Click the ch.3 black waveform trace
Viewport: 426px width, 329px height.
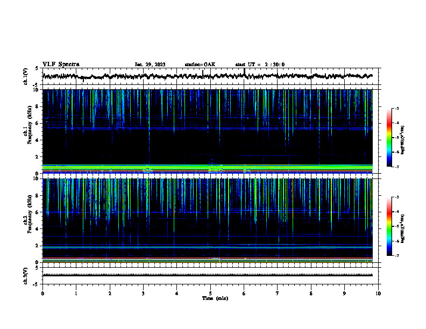click(x=208, y=275)
